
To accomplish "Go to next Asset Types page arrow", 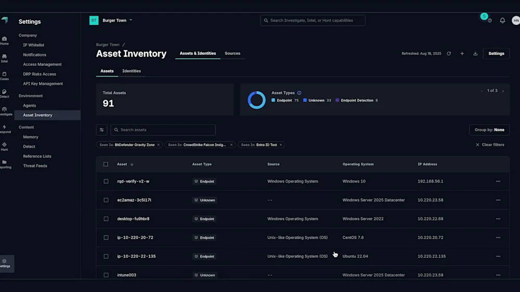I will click(x=503, y=91).
